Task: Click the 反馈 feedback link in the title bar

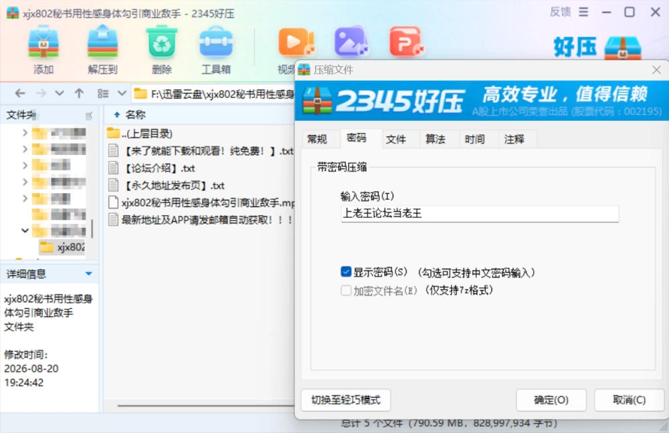Action: [560, 12]
